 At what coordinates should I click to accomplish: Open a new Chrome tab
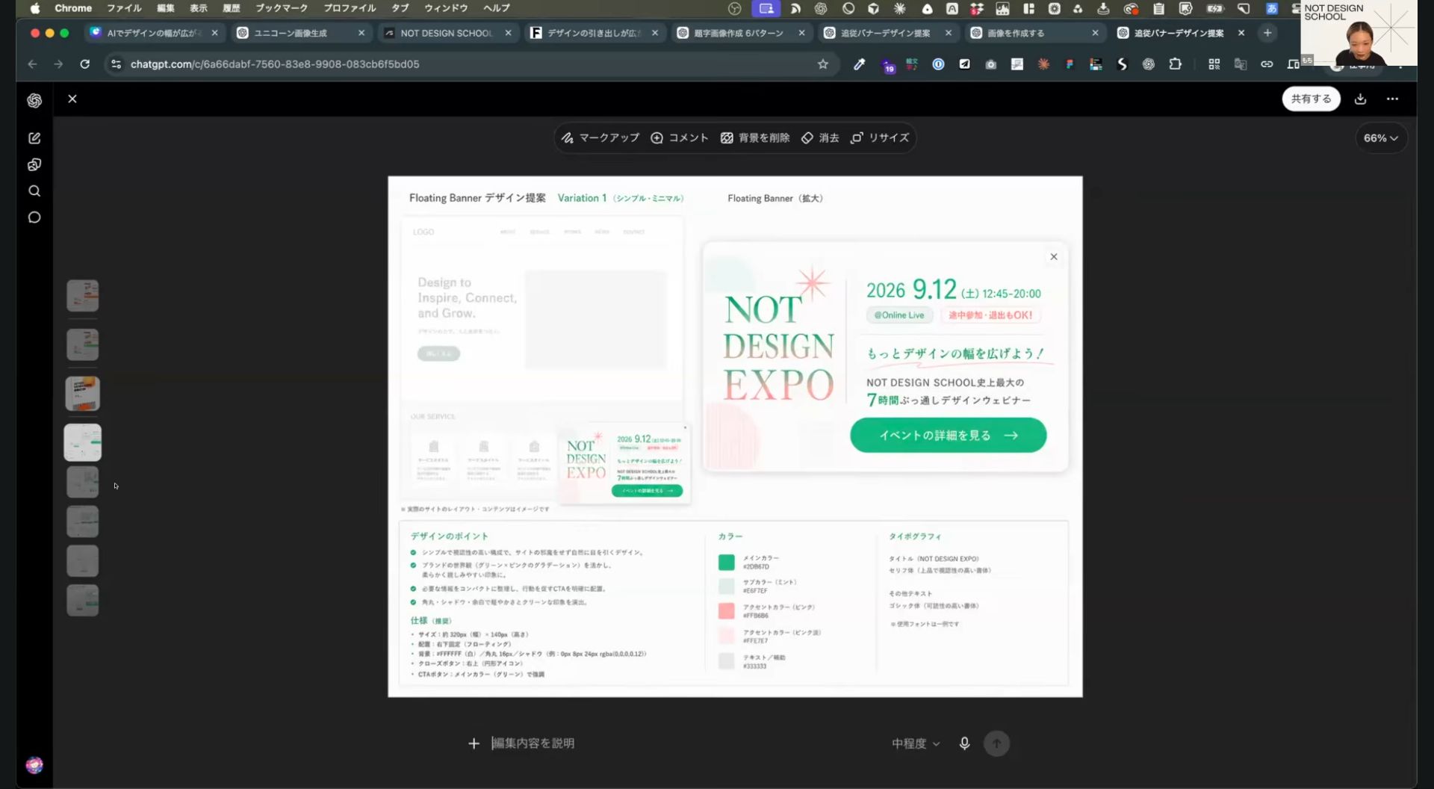pyautogui.click(x=1267, y=33)
